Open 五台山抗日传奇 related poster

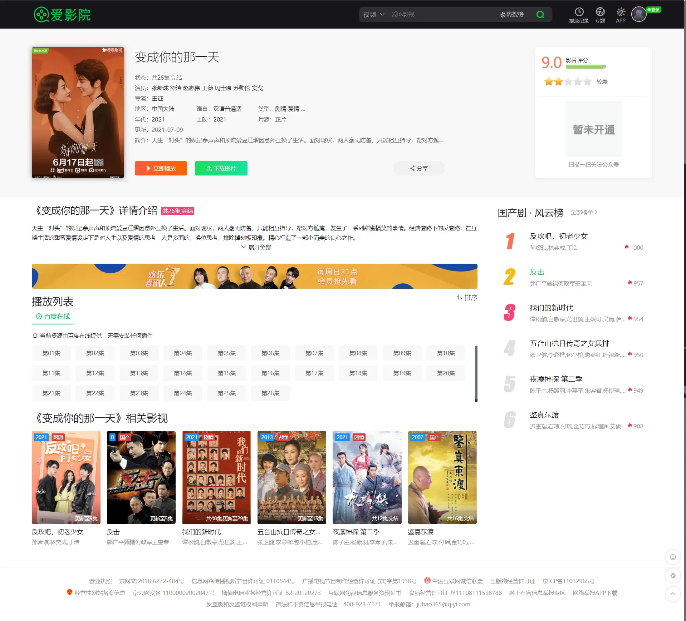point(292,477)
